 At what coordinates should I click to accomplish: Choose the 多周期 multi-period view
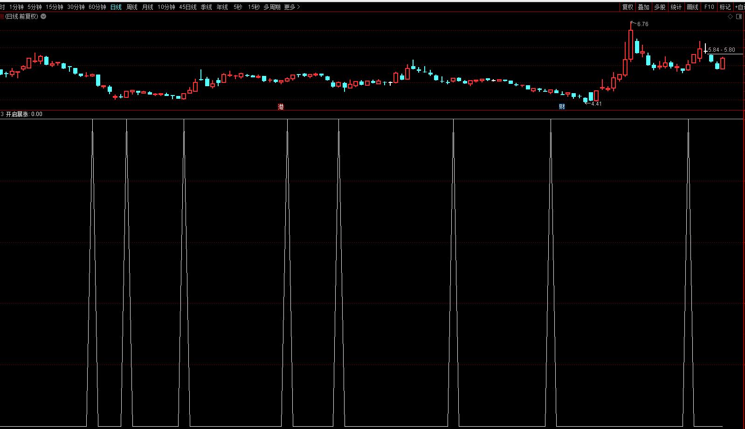[272, 7]
